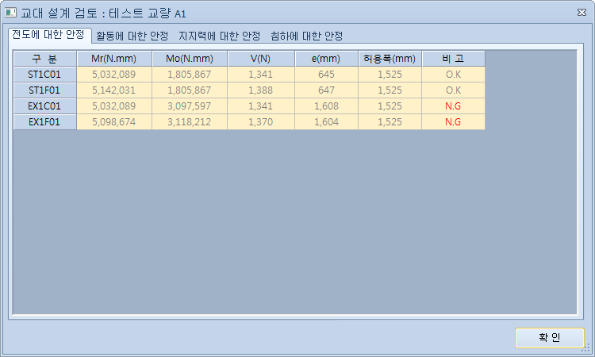Select the EX1C01 row header

44,106
